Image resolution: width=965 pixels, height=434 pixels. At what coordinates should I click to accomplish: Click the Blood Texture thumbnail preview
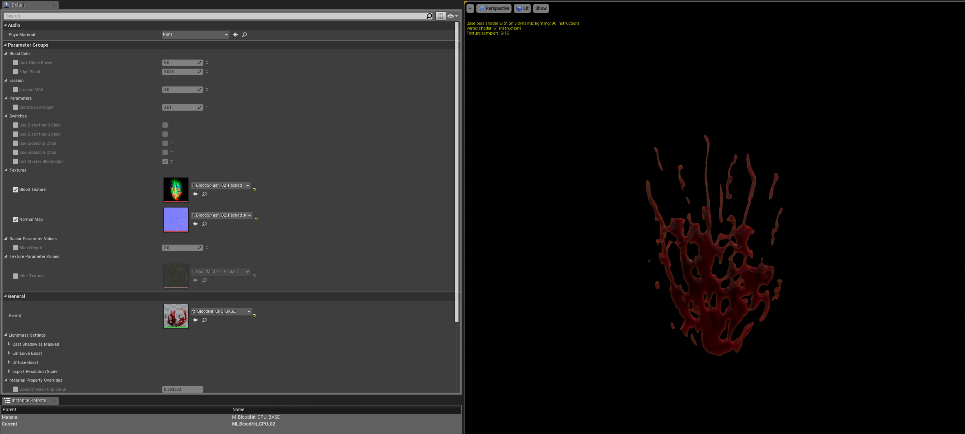coord(176,189)
